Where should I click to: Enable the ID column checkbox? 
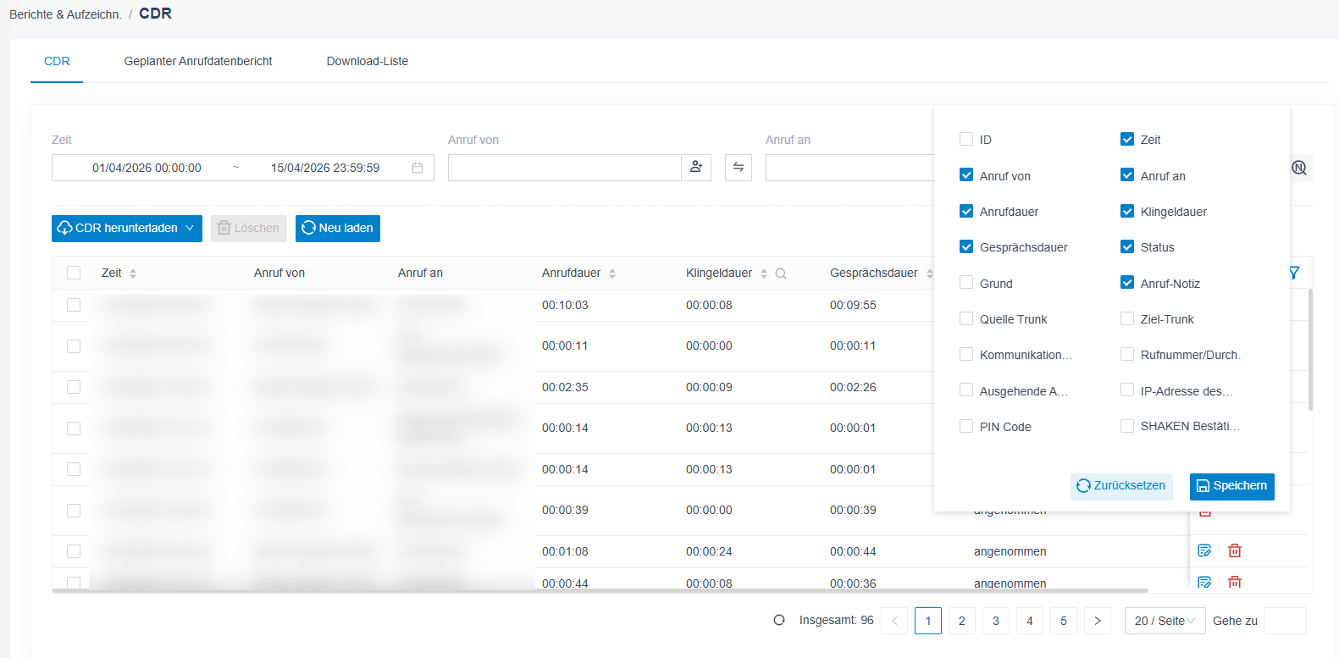click(x=966, y=139)
